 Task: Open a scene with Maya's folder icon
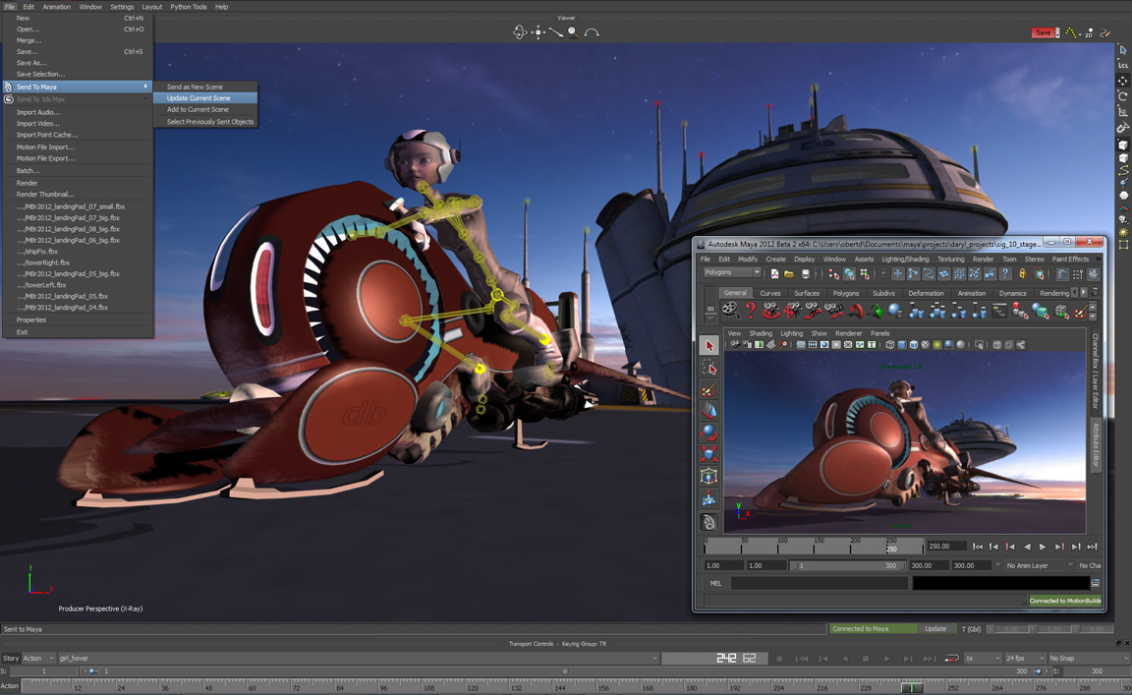[788, 272]
